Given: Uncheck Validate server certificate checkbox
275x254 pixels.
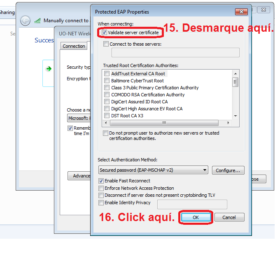Looking at the screenshot, I should coord(105,32).
